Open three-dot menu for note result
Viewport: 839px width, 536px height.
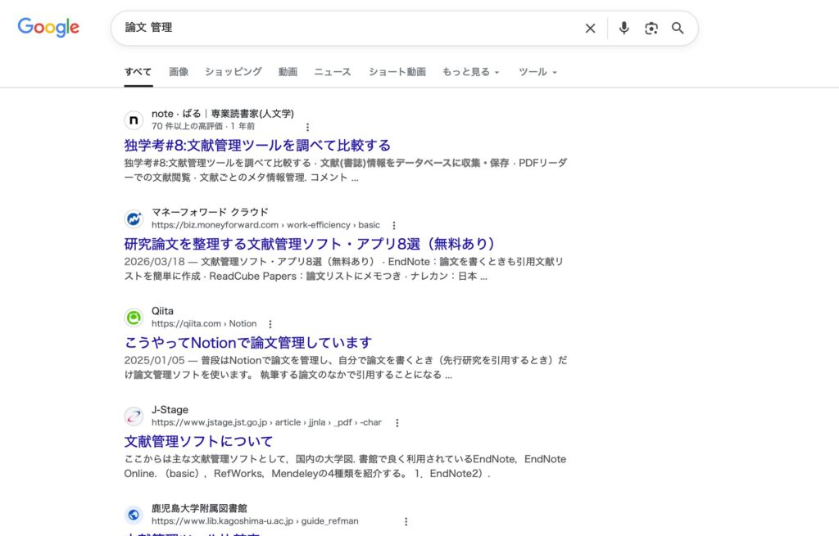pyautogui.click(x=307, y=127)
